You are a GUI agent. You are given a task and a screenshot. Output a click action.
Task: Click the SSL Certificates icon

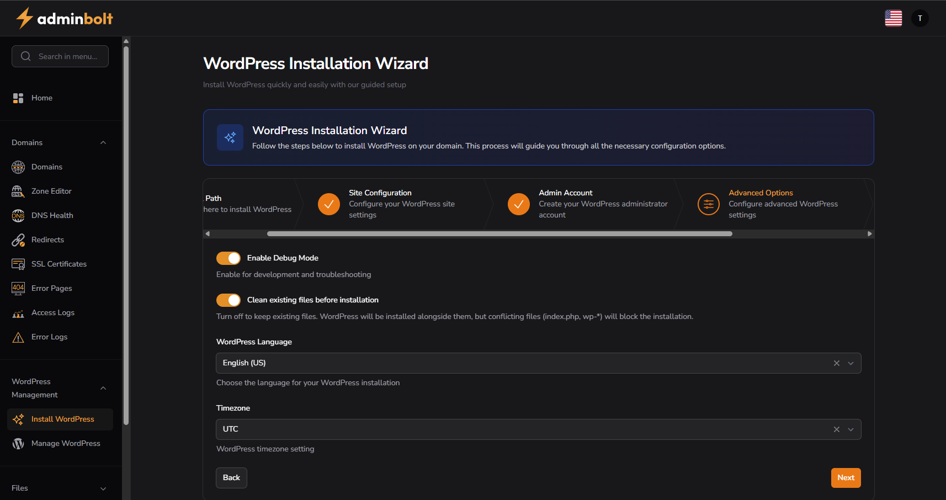coord(18,264)
